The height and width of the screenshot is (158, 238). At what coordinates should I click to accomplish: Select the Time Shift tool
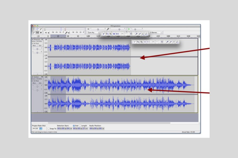37,32
